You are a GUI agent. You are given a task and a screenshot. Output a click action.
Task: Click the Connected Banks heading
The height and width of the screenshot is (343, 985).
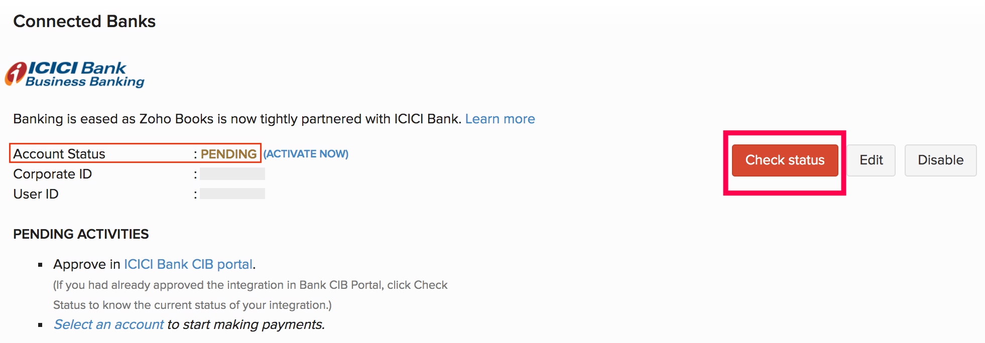click(84, 22)
